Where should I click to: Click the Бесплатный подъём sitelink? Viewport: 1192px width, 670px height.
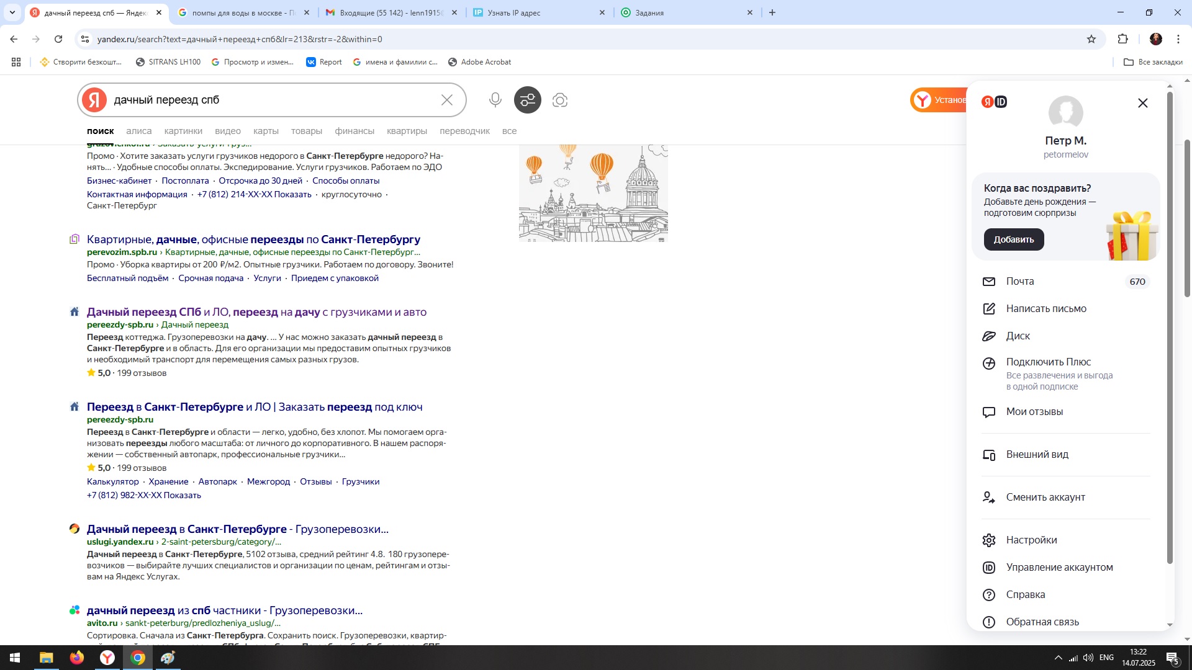coord(127,279)
